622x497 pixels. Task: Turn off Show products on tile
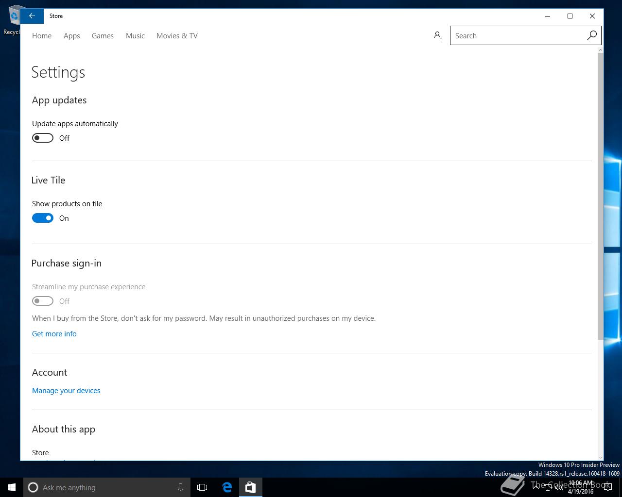click(43, 218)
